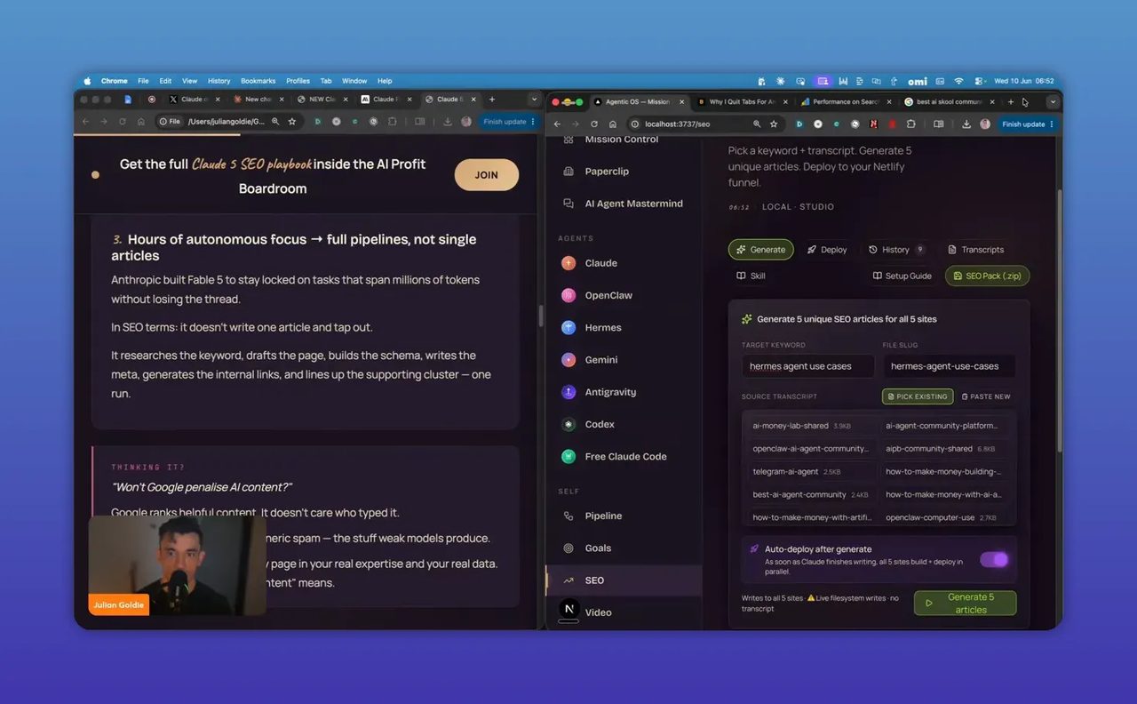Select openclaw-computer-use transcript

point(947,517)
